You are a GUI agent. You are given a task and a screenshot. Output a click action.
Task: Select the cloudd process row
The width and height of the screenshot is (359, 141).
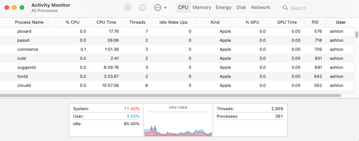[x=177, y=85]
